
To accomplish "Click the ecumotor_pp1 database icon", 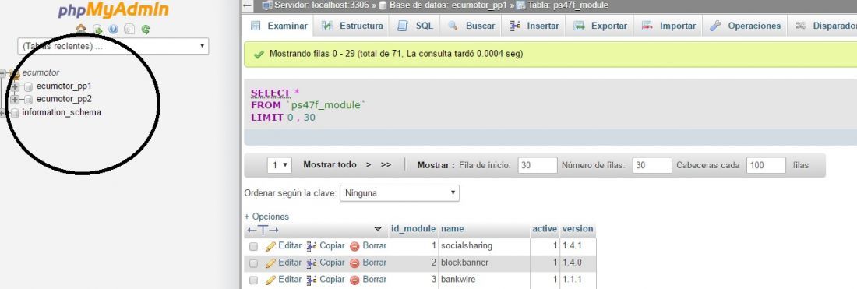I will click(x=28, y=87).
